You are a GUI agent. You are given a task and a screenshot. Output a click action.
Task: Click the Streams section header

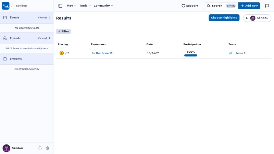(27, 59)
